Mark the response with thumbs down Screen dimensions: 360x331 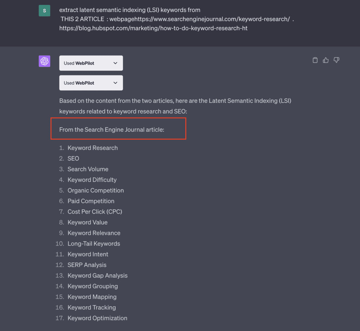coord(336,60)
